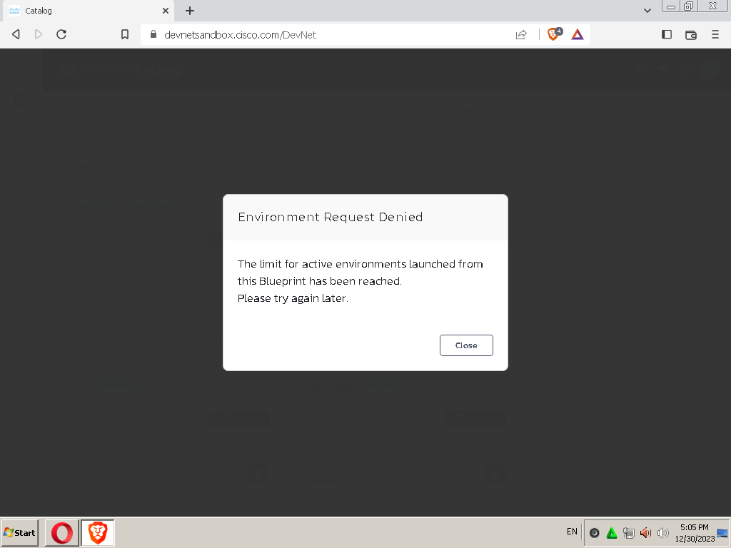Open the Brave Wallet icon
Viewport: 731px width, 548px height.
[x=690, y=34]
